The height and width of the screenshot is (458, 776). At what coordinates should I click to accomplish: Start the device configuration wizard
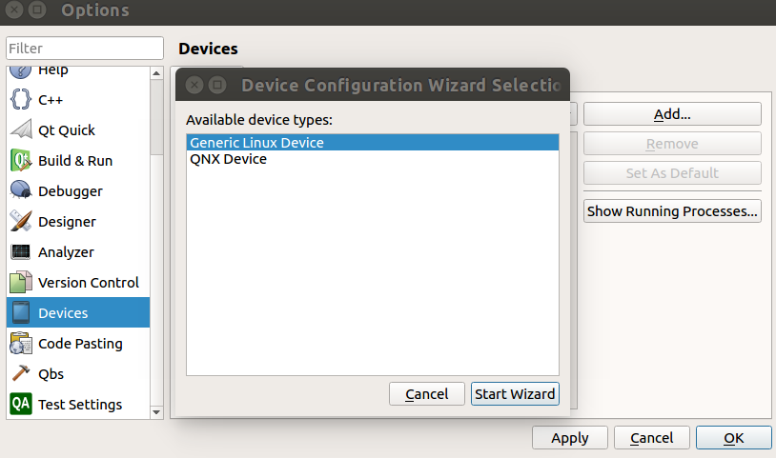pos(515,394)
